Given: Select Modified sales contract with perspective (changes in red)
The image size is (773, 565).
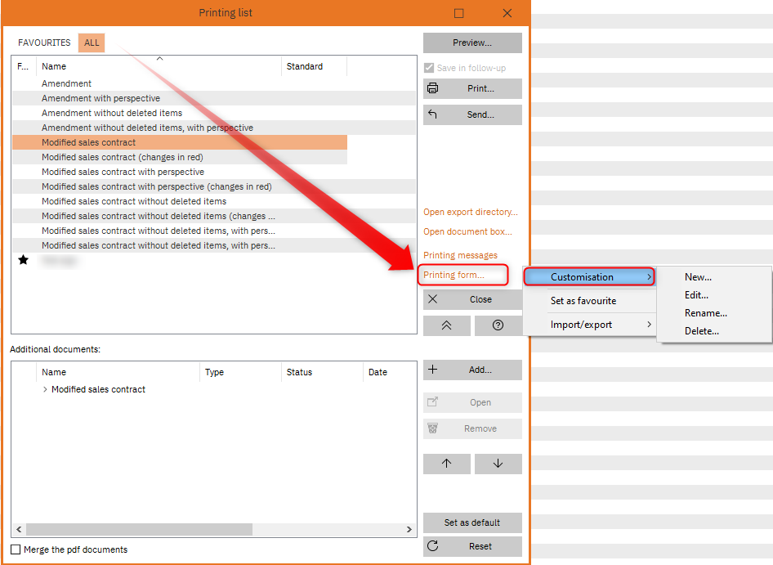Looking at the screenshot, I should point(214,186).
